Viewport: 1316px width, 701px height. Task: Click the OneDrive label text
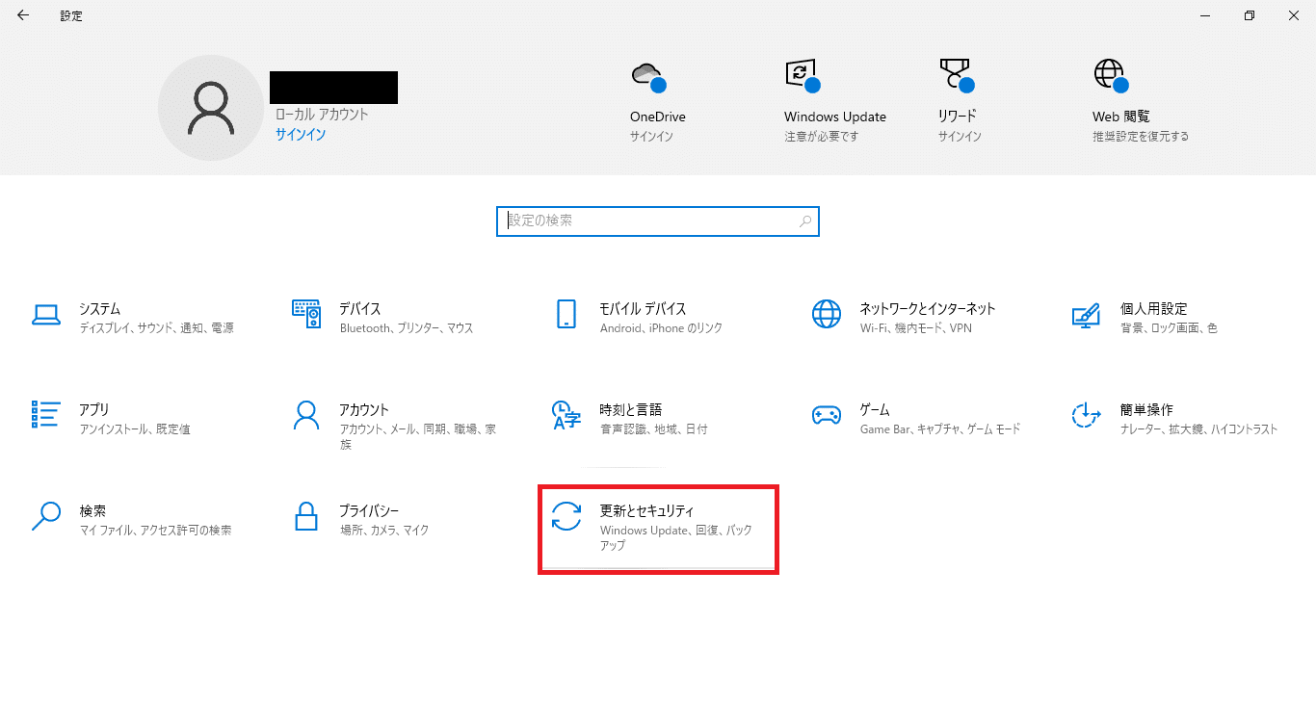(x=658, y=117)
